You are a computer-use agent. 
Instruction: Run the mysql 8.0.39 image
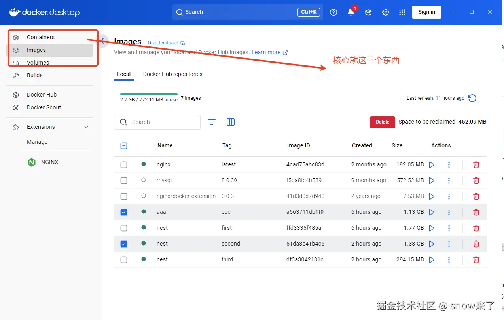pos(432,180)
